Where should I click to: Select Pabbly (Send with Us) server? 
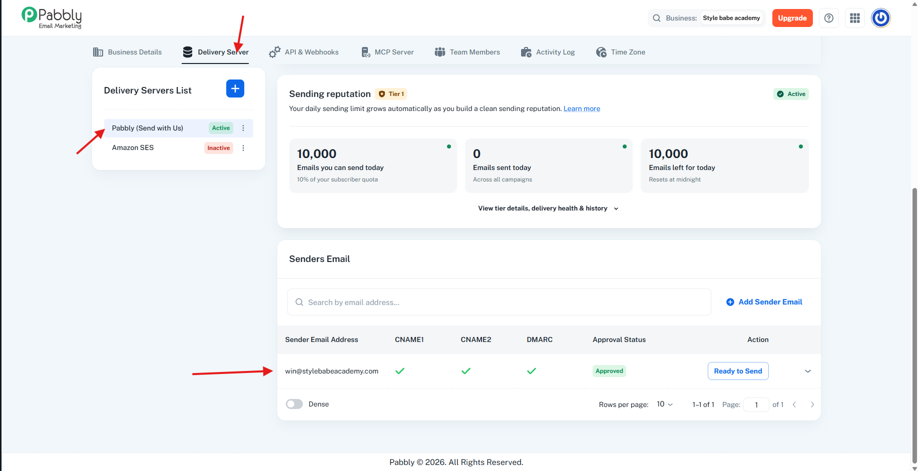click(x=179, y=128)
